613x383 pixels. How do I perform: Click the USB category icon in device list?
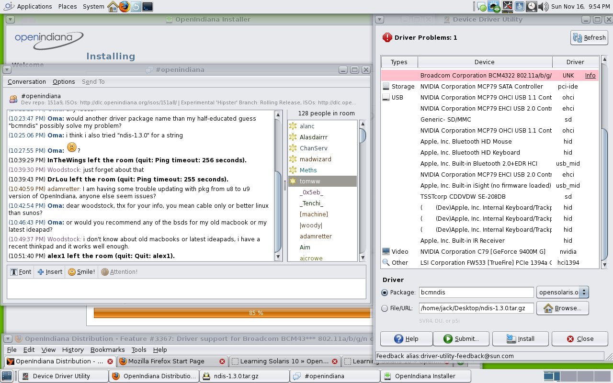pyautogui.click(x=386, y=98)
